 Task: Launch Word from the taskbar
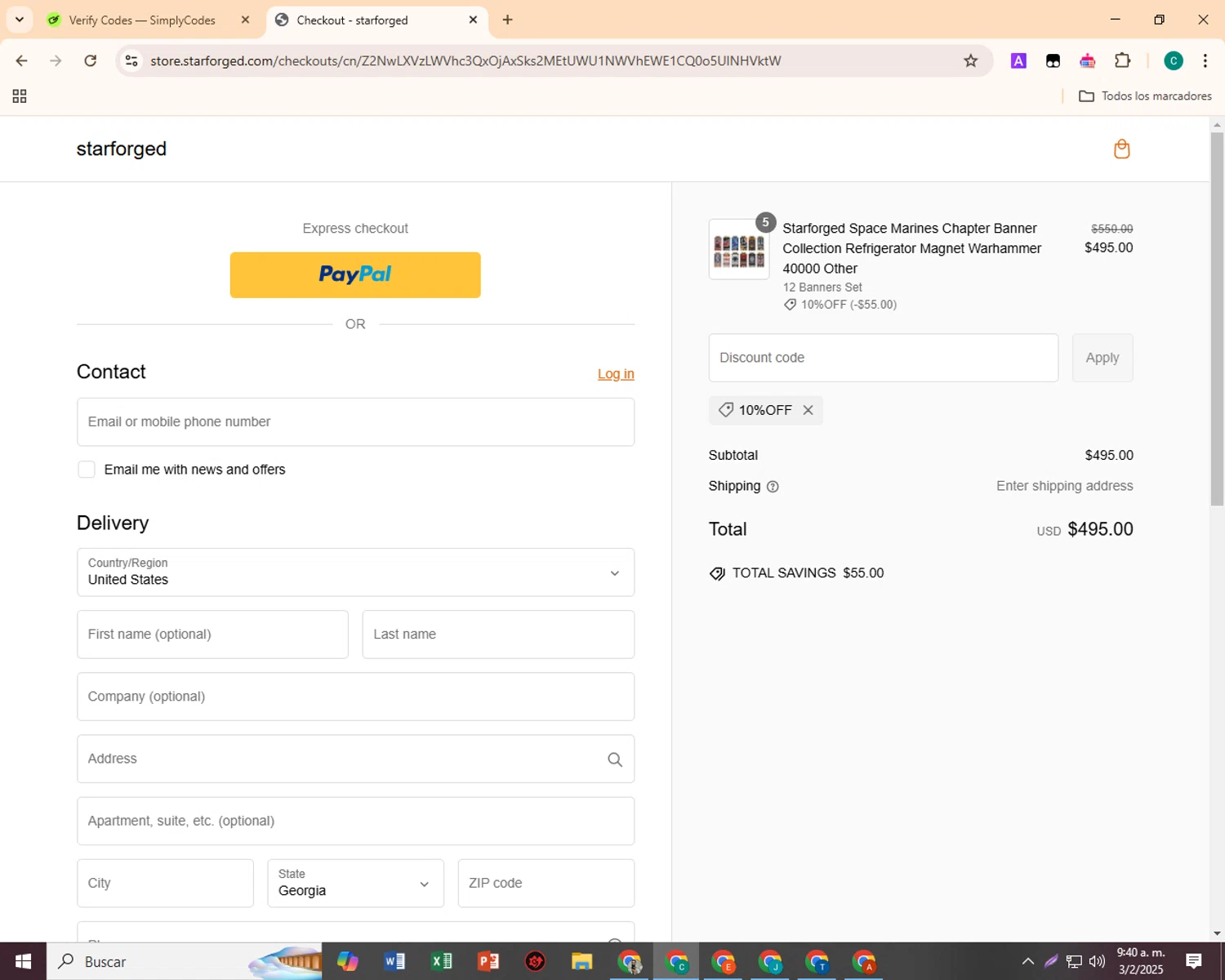(394, 961)
